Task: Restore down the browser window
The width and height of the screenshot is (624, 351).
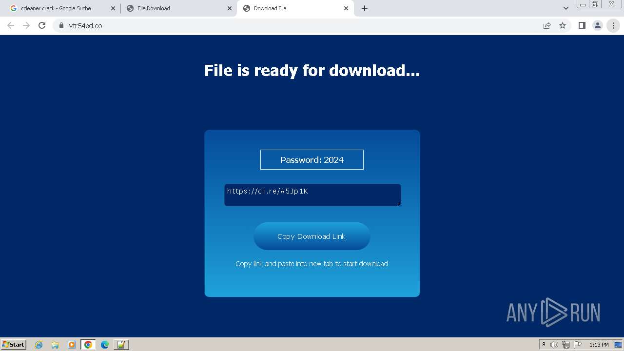Action: pyautogui.click(x=595, y=4)
